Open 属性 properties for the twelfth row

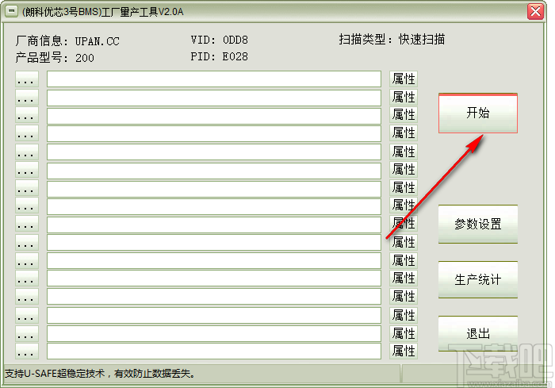(404, 279)
